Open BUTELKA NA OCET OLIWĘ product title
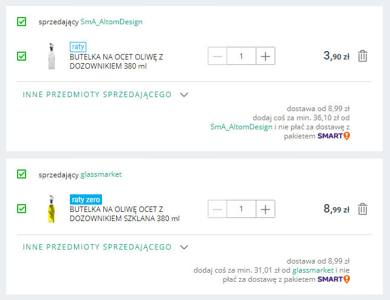 pyautogui.click(x=117, y=61)
